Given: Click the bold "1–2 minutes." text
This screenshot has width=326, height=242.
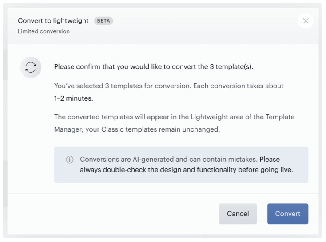Looking at the screenshot, I should tap(74, 98).
